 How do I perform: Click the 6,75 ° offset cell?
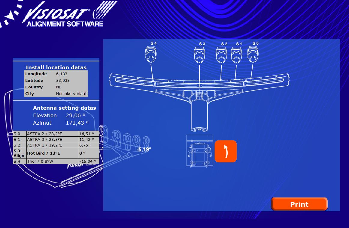(x=89, y=145)
